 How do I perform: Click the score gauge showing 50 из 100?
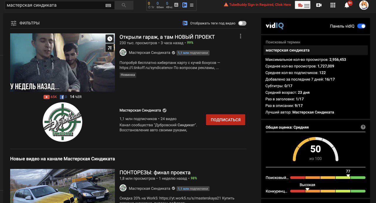[315, 150]
